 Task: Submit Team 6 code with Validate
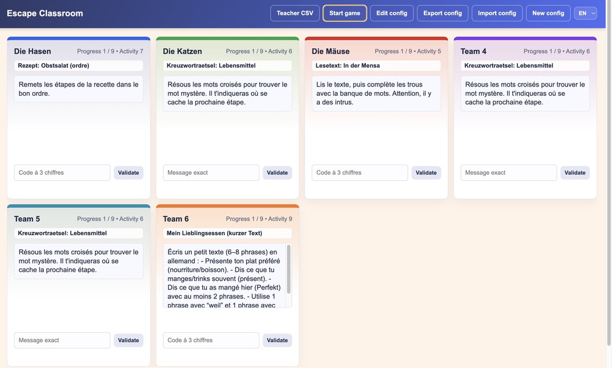pos(277,341)
